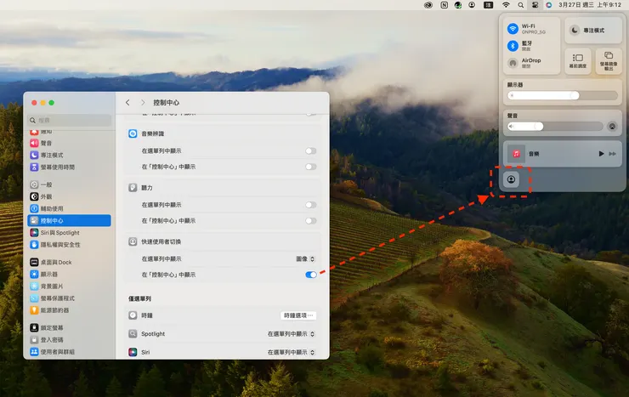Open Sound (聲音) settings in sidebar
The width and height of the screenshot is (629, 397).
click(x=70, y=143)
